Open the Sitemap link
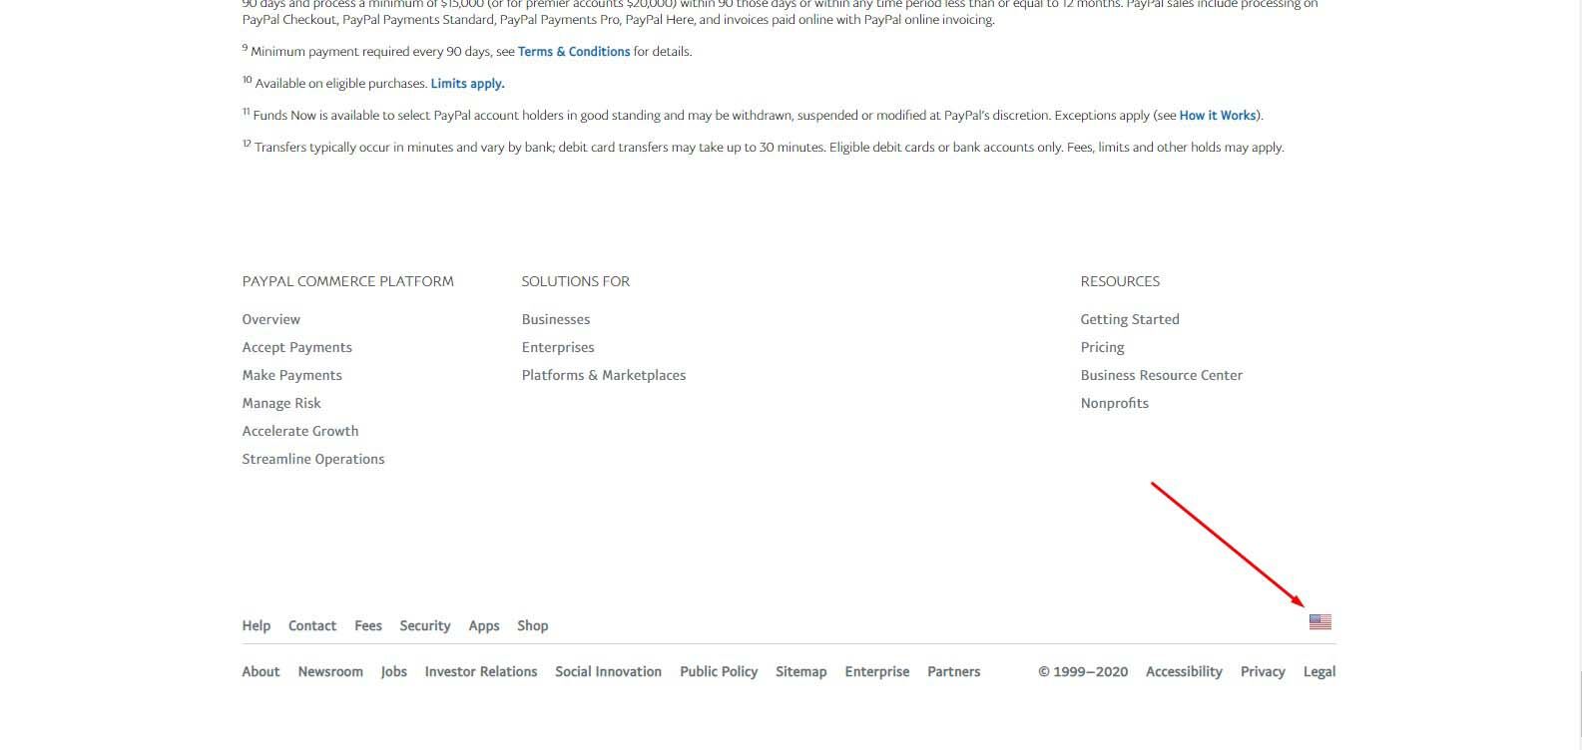 click(801, 671)
